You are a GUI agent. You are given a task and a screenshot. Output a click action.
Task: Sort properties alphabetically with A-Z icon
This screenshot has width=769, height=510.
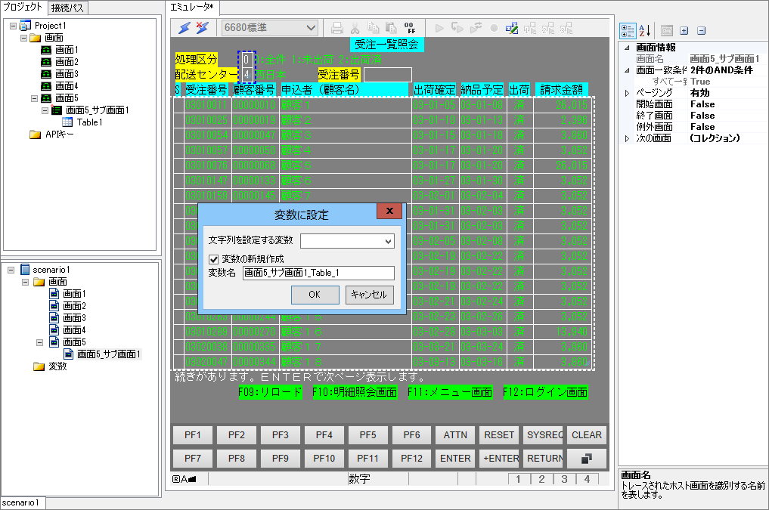pos(645,31)
